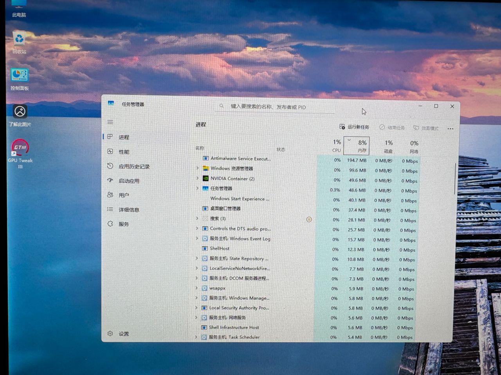The height and width of the screenshot is (375, 501).
Task: Click the Task Manager title bar app icon
Action: click(x=111, y=104)
